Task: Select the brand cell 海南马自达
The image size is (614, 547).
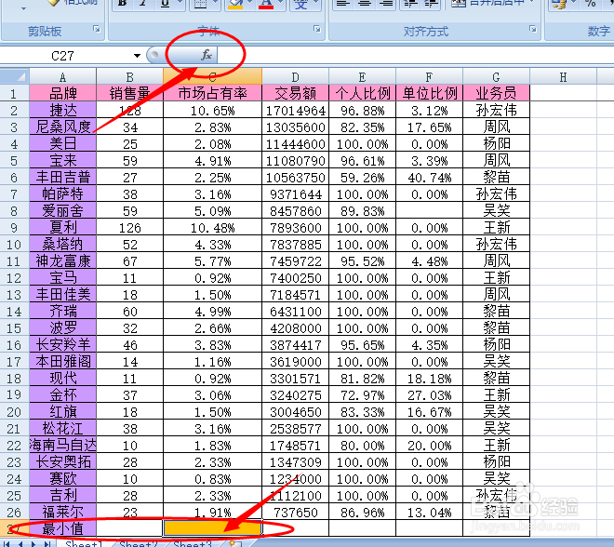Action: tap(62, 445)
